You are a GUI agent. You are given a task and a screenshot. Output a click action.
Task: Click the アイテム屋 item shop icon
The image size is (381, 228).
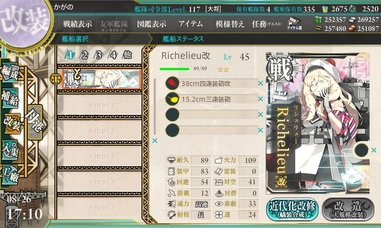point(294,23)
